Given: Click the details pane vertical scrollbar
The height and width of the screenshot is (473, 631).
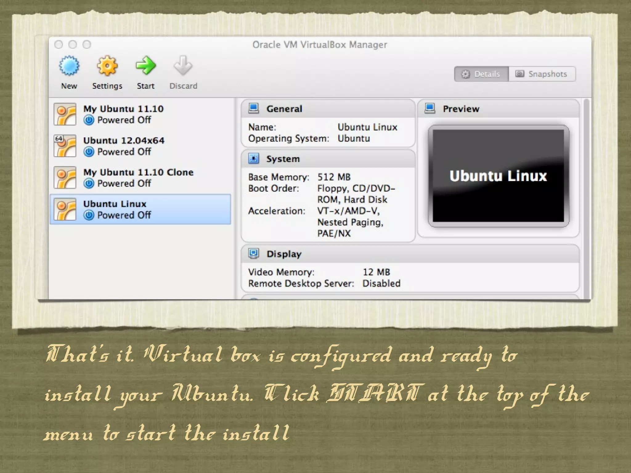Looking at the screenshot, I should 587,197.
